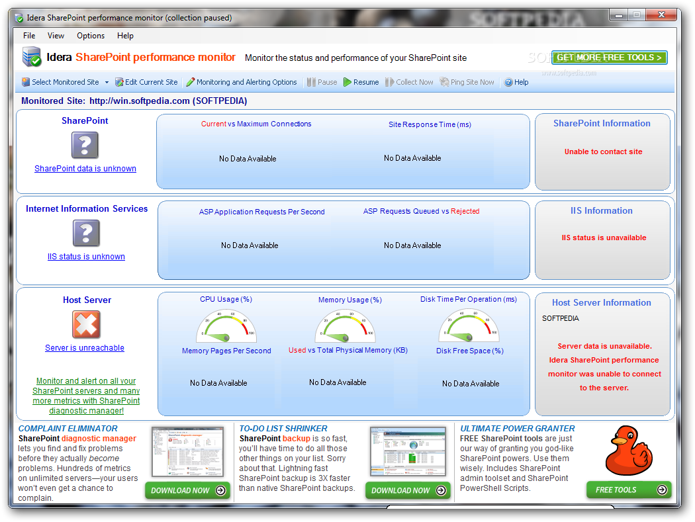This screenshot has width=695, height=522.
Task: Open the Options menu
Action: pyautogui.click(x=91, y=36)
